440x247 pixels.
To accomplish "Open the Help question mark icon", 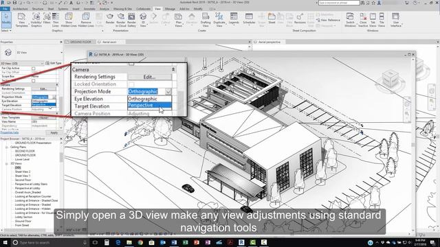I will point(415,3).
